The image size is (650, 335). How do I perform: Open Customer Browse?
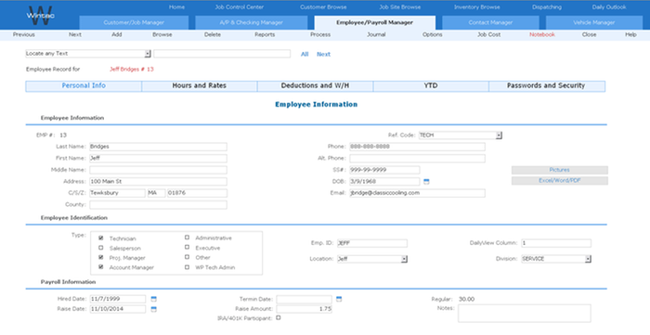[323, 7]
